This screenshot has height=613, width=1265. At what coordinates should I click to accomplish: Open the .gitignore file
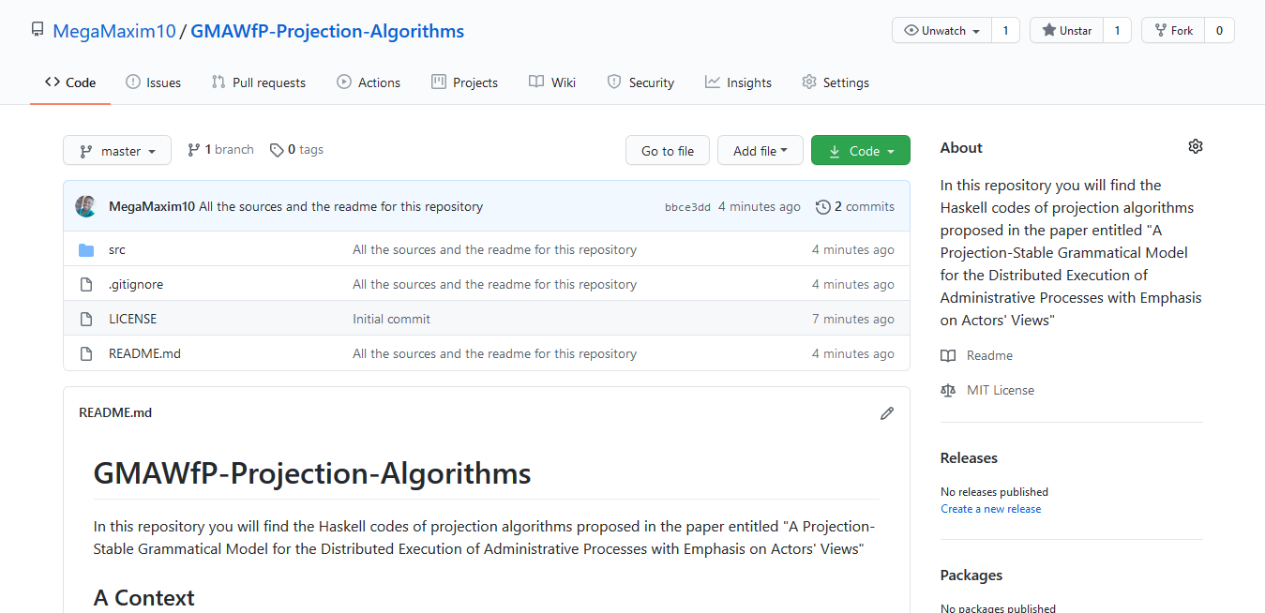pos(136,284)
